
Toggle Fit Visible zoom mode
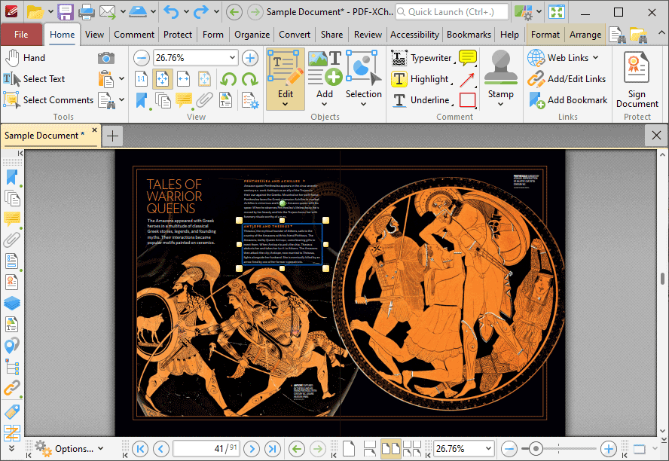204,79
